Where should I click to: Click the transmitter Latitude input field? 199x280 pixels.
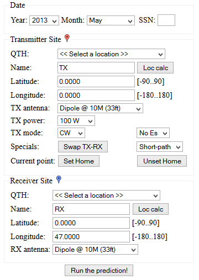[x=96, y=81]
